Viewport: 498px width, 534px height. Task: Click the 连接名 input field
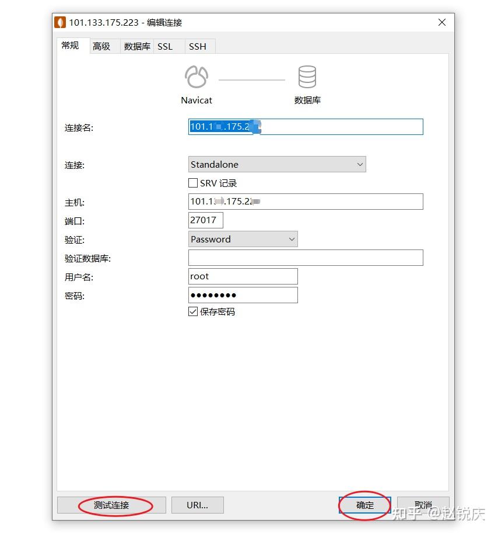pos(306,127)
